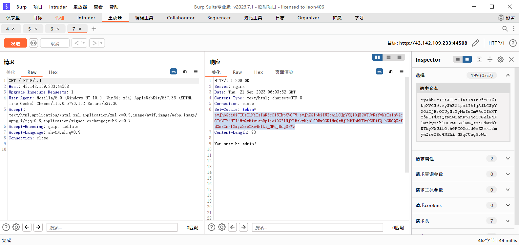Image resolution: width=519 pixels, height=245 pixels.
Task: Toggle \n non-printable characters in the request panel
Action: (185, 71)
